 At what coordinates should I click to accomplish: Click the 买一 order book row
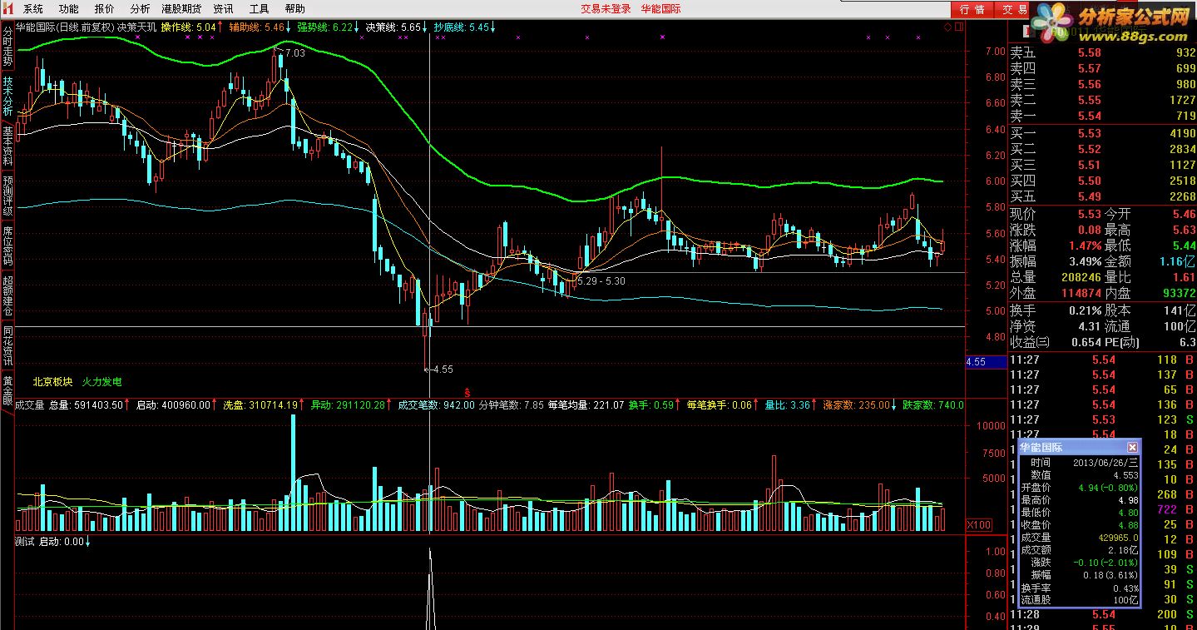tap(1102, 133)
